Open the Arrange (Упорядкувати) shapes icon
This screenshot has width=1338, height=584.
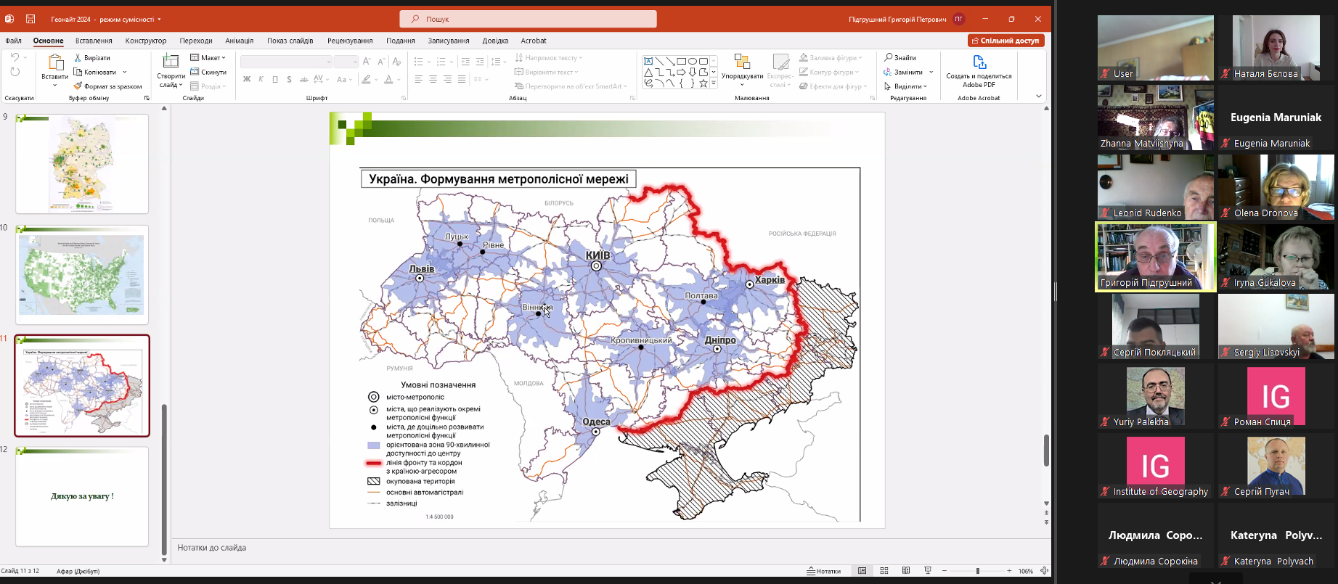(x=742, y=62)
